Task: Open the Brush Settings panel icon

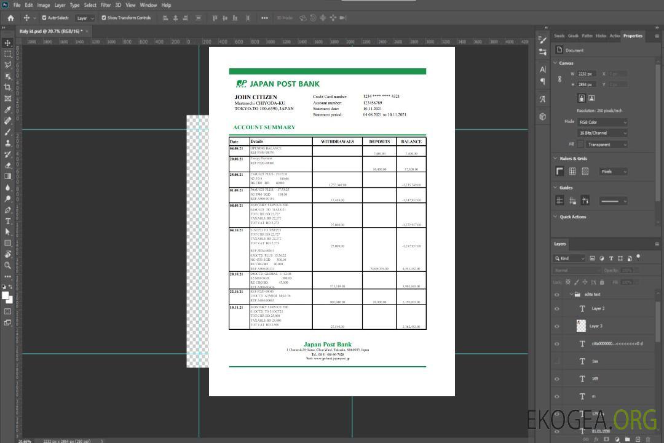Action: click(543, 40)
